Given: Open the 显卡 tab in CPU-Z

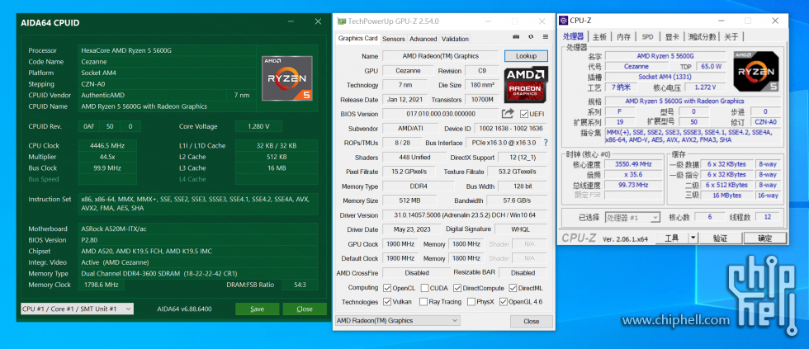Looking at the screenshot, I should (672, 37).
